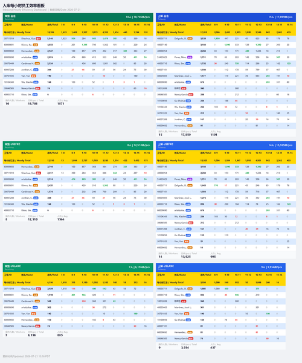Click Hernandez row in USEFXC Receiving table
Viewport: 302px width, 363px height.
(x=78, y=167)
